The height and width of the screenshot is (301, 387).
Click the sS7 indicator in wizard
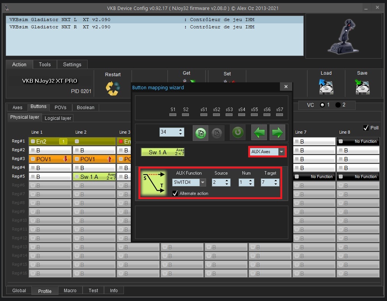280,115
